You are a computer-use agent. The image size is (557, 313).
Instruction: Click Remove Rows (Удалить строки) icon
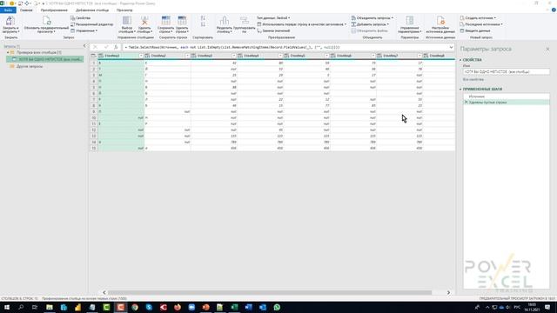pos(182,21)
